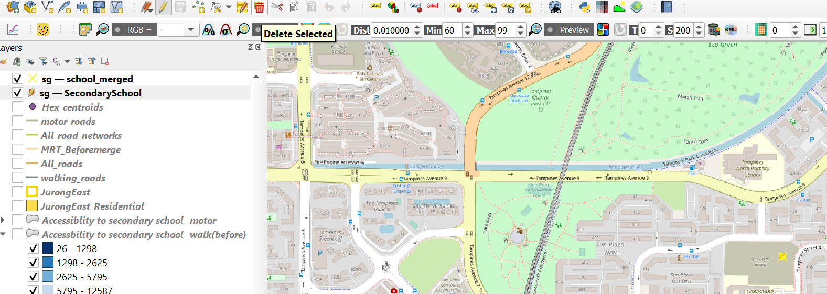Image resolution: width=827 pixels, height=294 pixels.
Task: Click the help book icon
Action: 667,7
